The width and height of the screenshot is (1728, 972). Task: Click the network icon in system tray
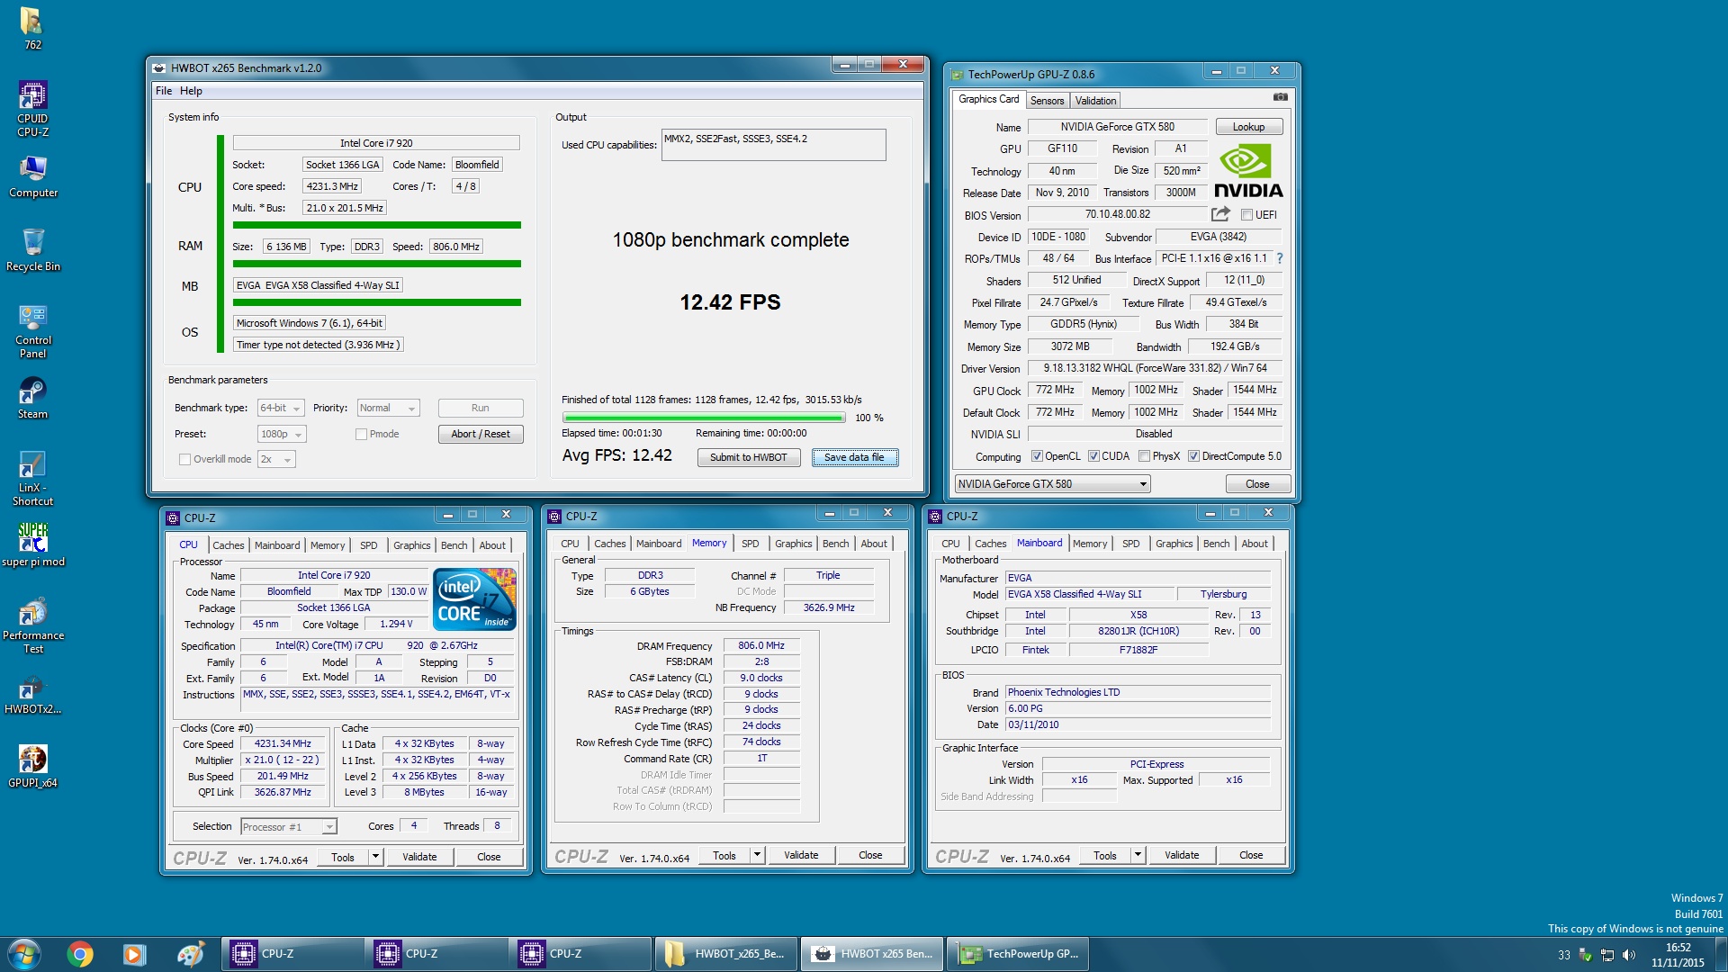pos(1607,955)
